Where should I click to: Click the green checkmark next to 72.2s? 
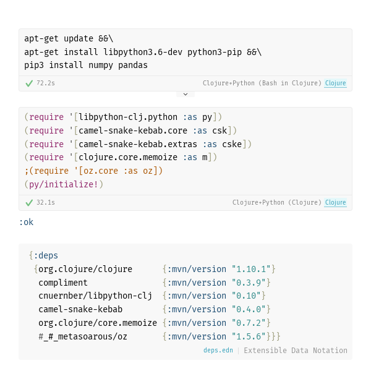coord(29,83)
